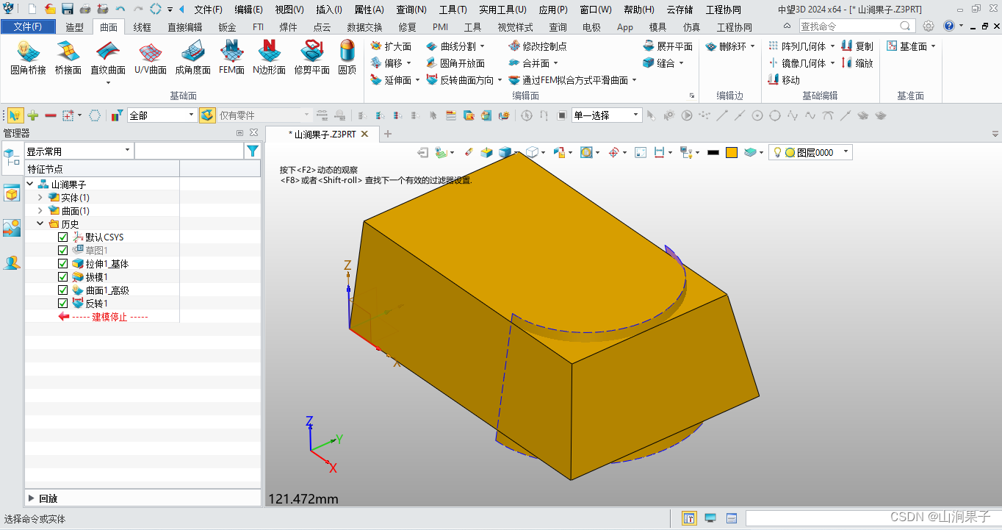
Task: Choose the 缝合 tool
Action: click(x=659, y=63)
